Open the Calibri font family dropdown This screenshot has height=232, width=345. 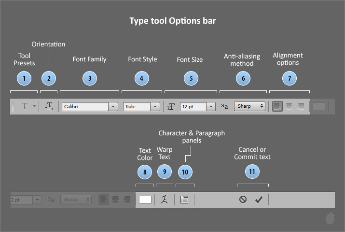point(113,106)
